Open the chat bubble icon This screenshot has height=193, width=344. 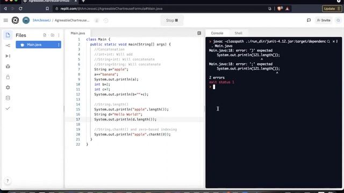click(x=309, y=20)
